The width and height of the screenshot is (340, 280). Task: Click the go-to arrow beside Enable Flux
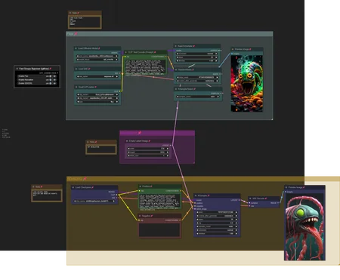point(55,76)
